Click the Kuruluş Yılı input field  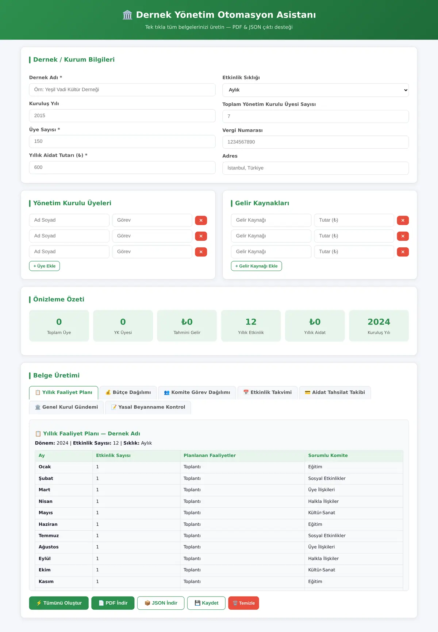[122, 116]
